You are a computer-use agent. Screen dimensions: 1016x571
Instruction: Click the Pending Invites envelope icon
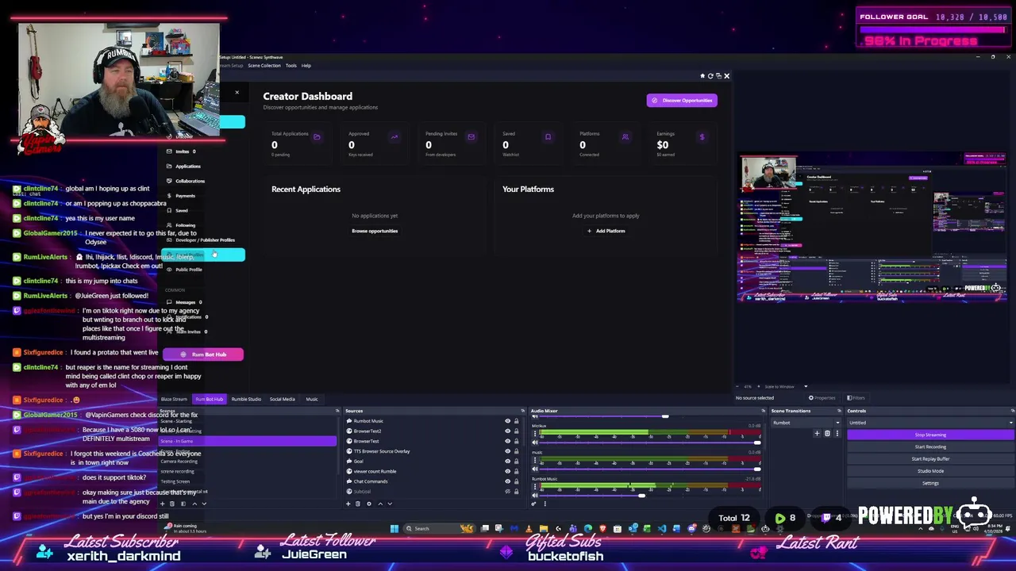(471, 137)
